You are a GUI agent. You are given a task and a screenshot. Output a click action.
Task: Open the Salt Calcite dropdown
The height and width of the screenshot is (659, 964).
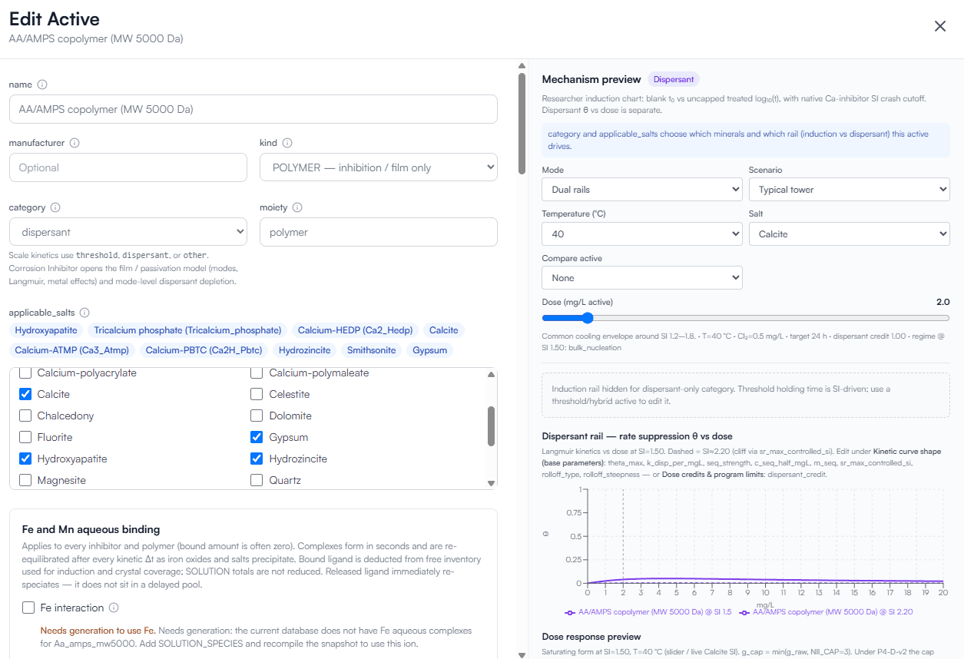[x=850, y=233]
